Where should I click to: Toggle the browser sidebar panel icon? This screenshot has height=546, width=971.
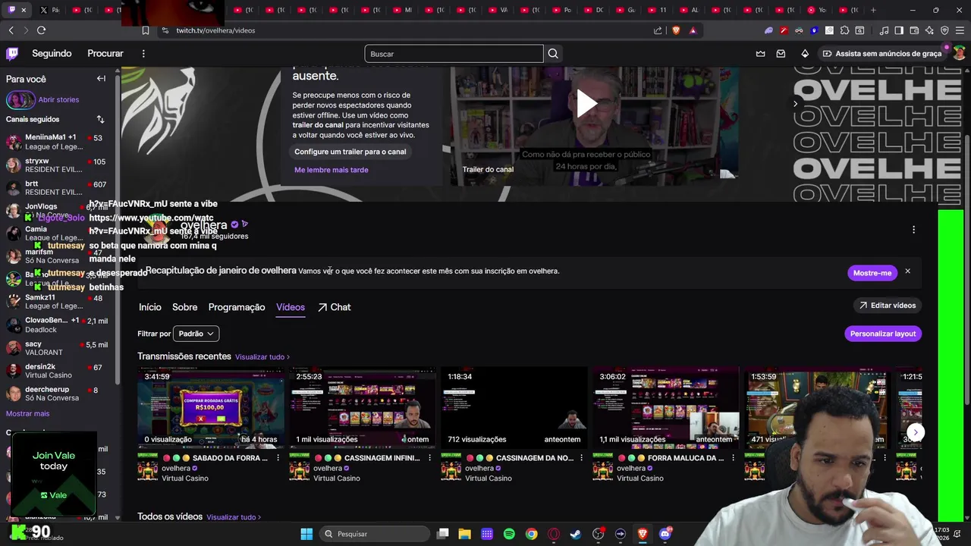click(899, 30)
